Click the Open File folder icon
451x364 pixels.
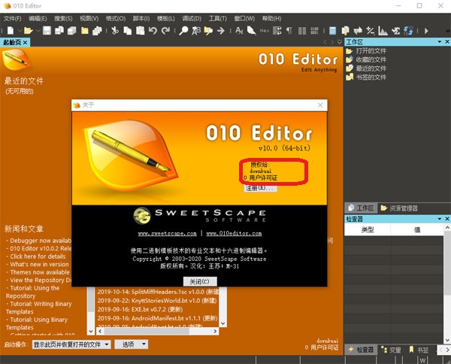28,31
